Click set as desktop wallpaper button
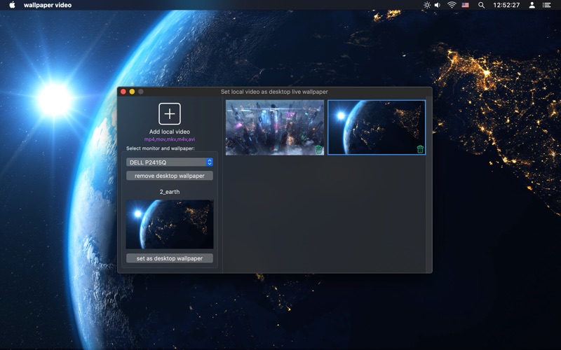The width and height of the screenshot is (561, 350). 170,258
